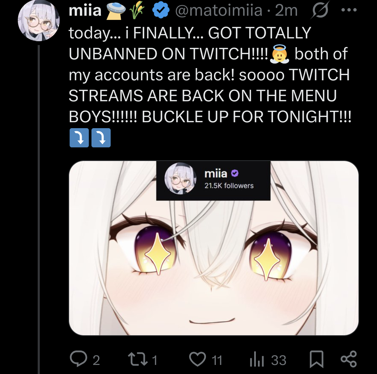The height and width of the screenshot is (374, 377).
Task: Click the blue verified checkmark badge
Action: point(161,10)
